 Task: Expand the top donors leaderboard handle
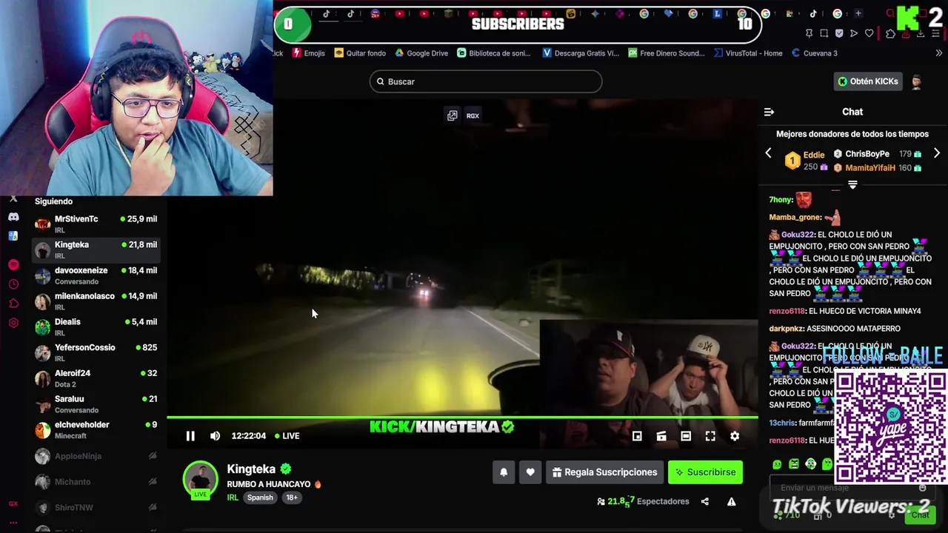pos(852,185)
